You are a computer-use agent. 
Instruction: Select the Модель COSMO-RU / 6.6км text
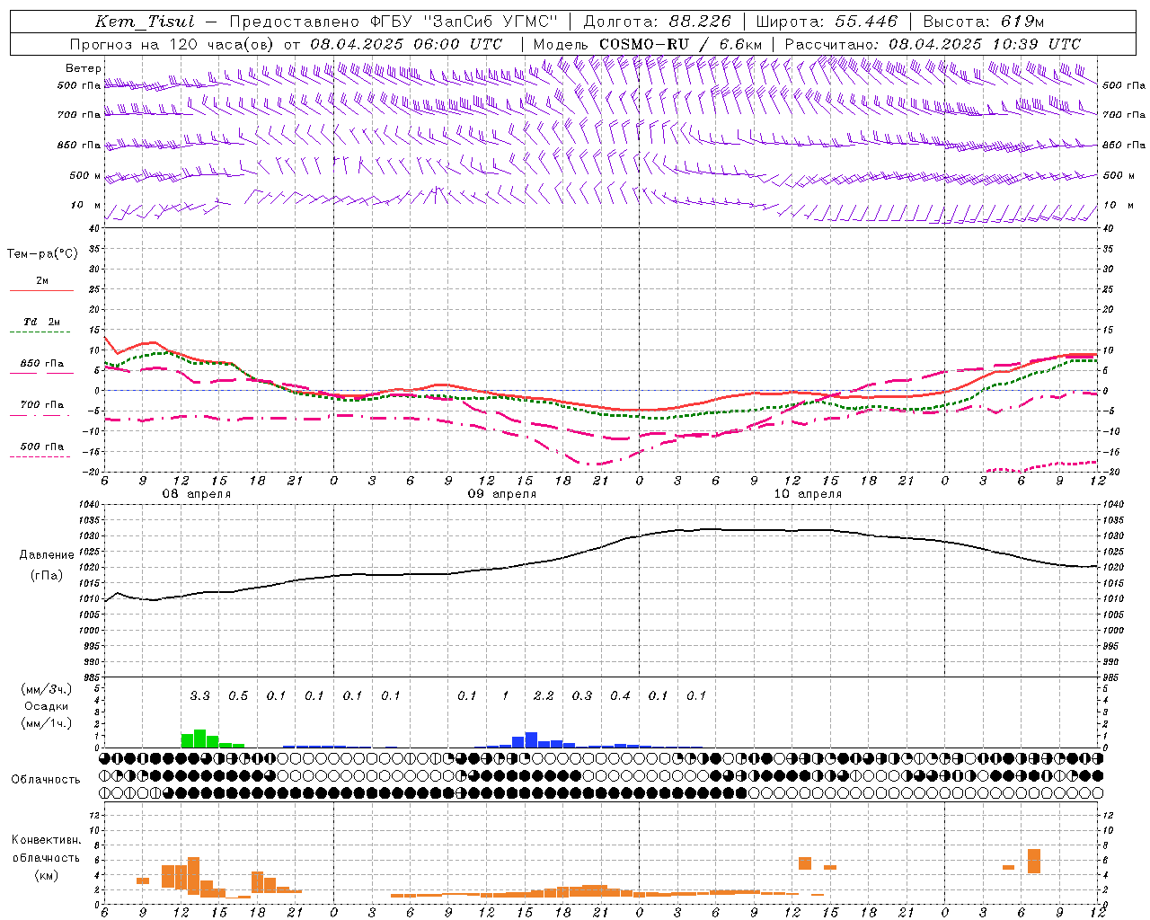coord(648,44)
